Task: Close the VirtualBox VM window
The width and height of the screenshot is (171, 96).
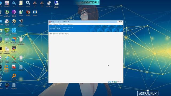Action: 122,22
